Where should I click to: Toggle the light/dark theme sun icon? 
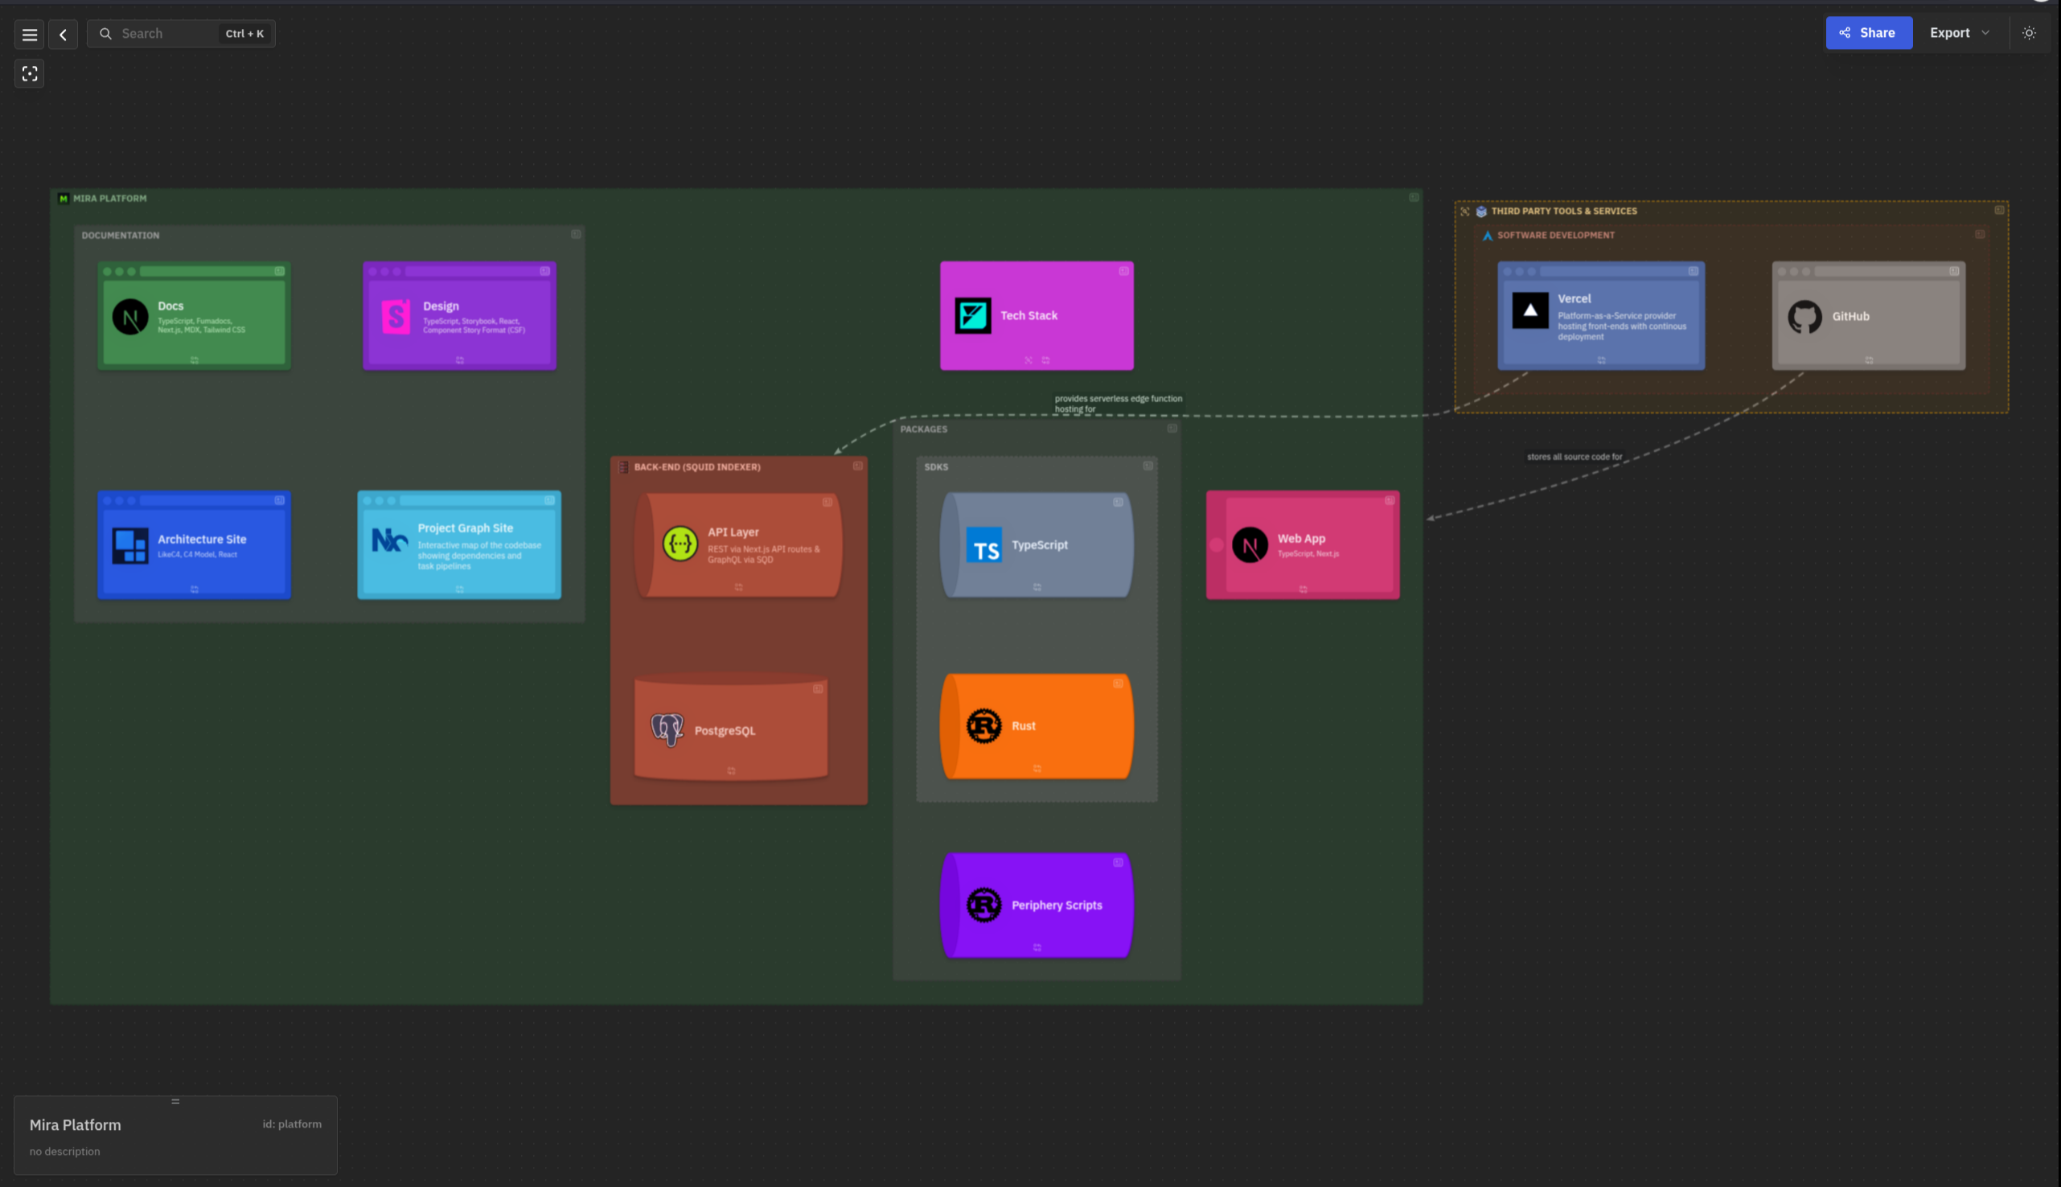click(x=2028, y=34)
